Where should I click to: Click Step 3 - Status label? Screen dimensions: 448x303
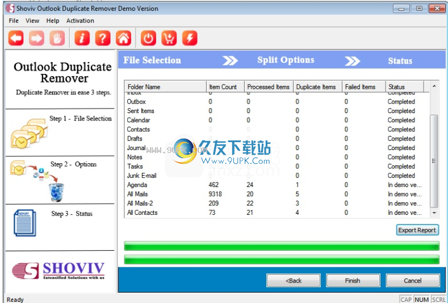point(72,214)
